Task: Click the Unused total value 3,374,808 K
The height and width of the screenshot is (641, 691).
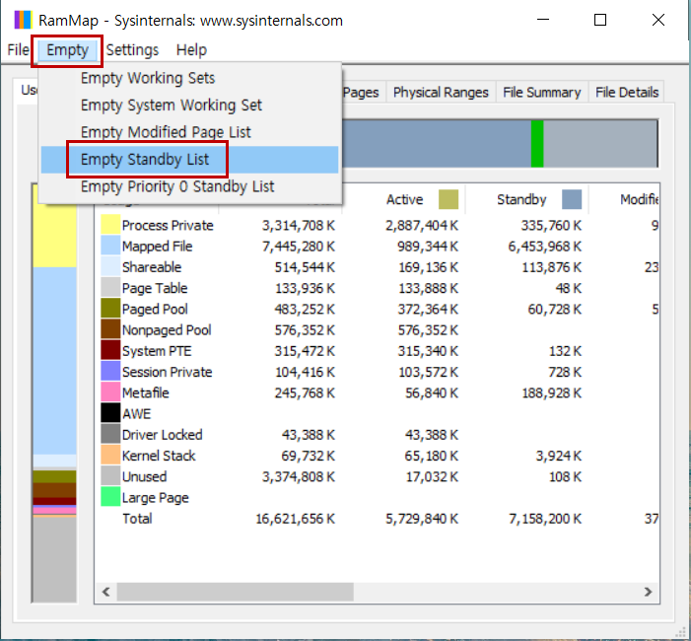Action: pos(299,476)
